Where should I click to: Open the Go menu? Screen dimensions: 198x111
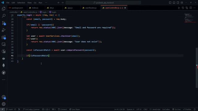35,3
